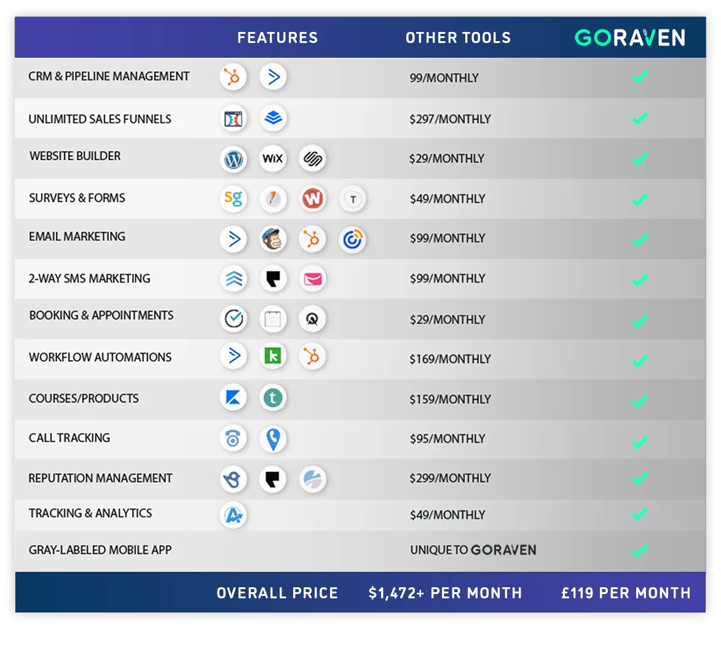The width and height of the screenshot is (721, 645).
Task: Click the red W icon in Surveys row
Action: pyautogui.click(x=313, y=198)
